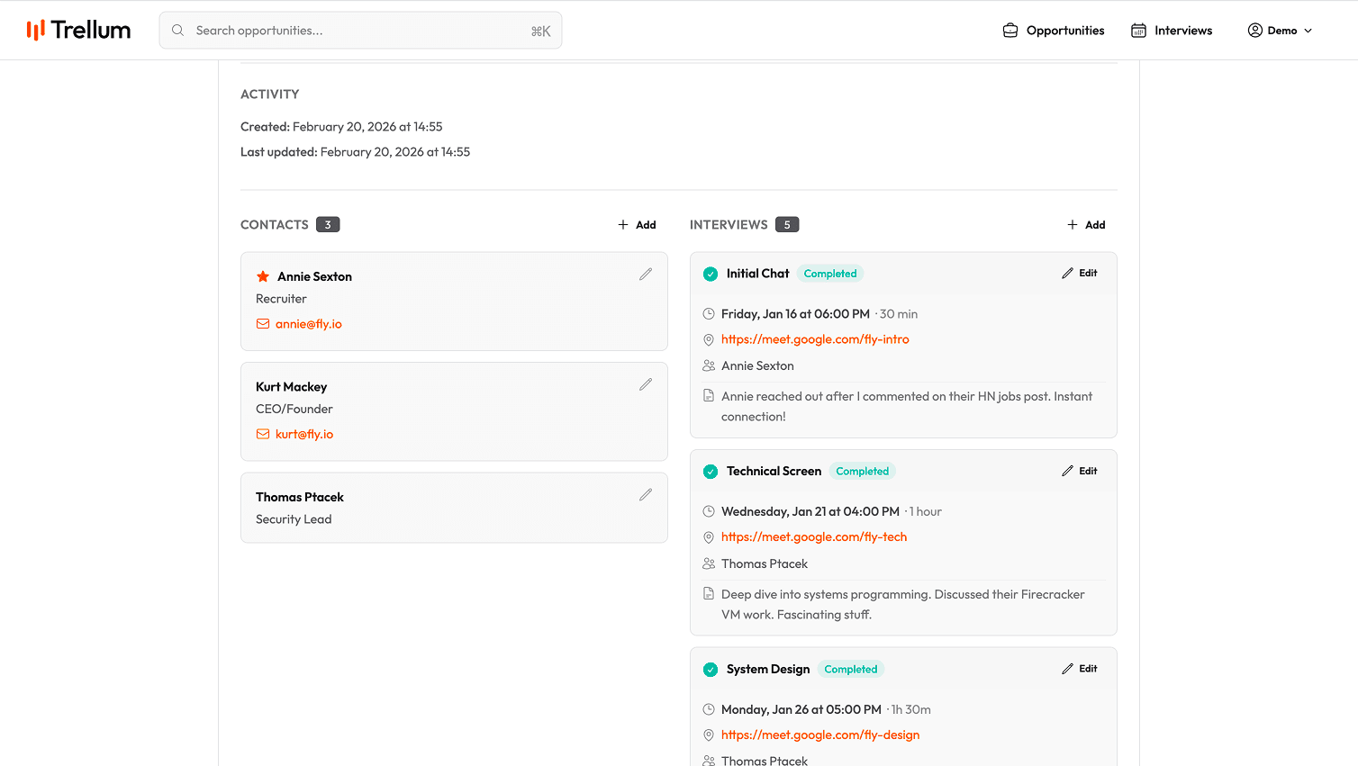
Task: Edit Annie Sexton contact pencil icon
Action: 646,275
